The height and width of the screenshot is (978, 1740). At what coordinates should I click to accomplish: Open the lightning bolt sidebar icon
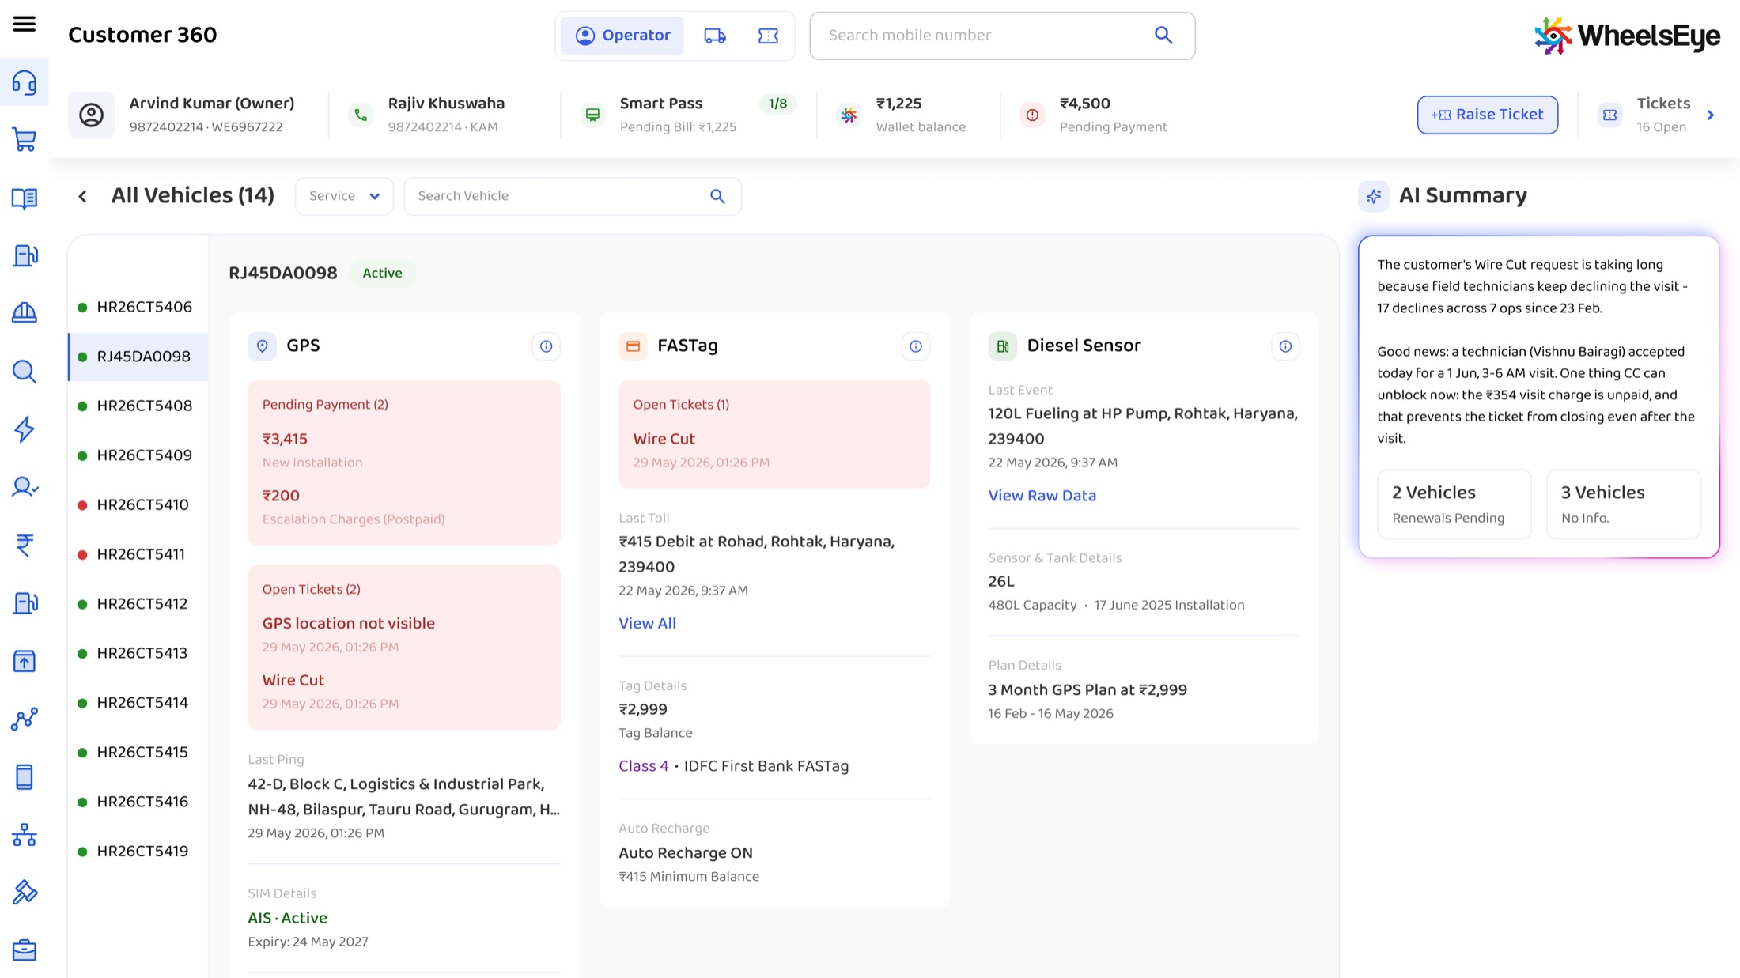(x=25, y=429)
